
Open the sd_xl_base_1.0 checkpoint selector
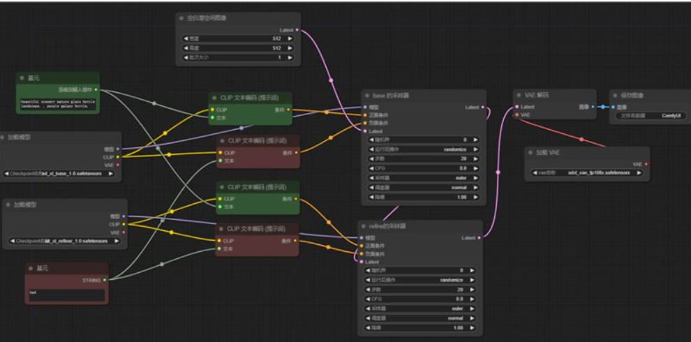coord(61,173)
